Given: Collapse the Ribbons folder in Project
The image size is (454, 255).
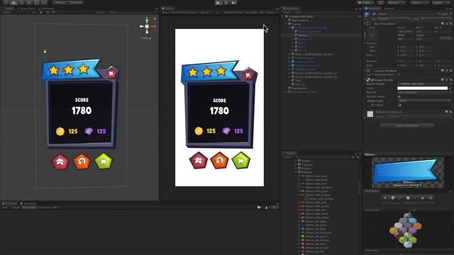Looking at the screenshot, I should (x=296, y=172).
